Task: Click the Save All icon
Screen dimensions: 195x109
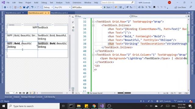Action: tap(28, 7)
